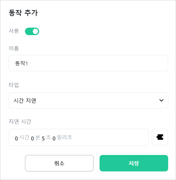176x180 pixels.
Task: Click the puzzle piece icon beside delay time
Action: pos(160,137)
